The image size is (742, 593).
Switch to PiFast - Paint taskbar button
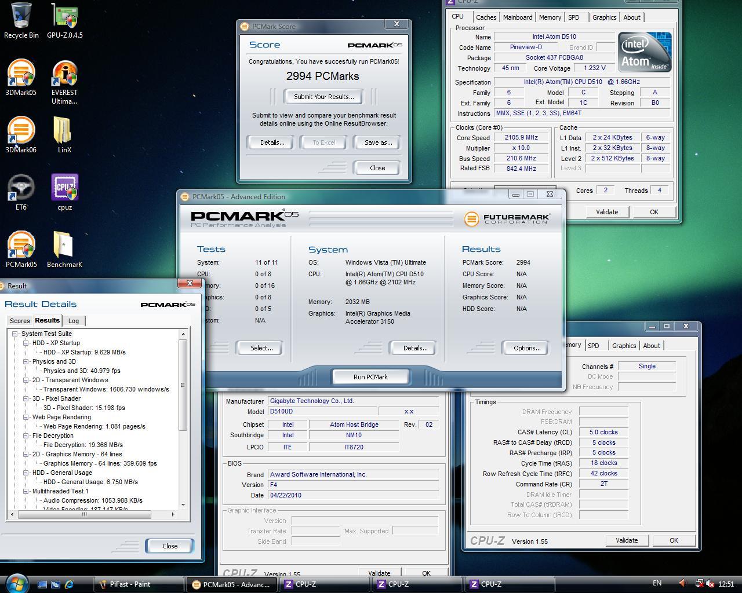(x=139, y=584)
